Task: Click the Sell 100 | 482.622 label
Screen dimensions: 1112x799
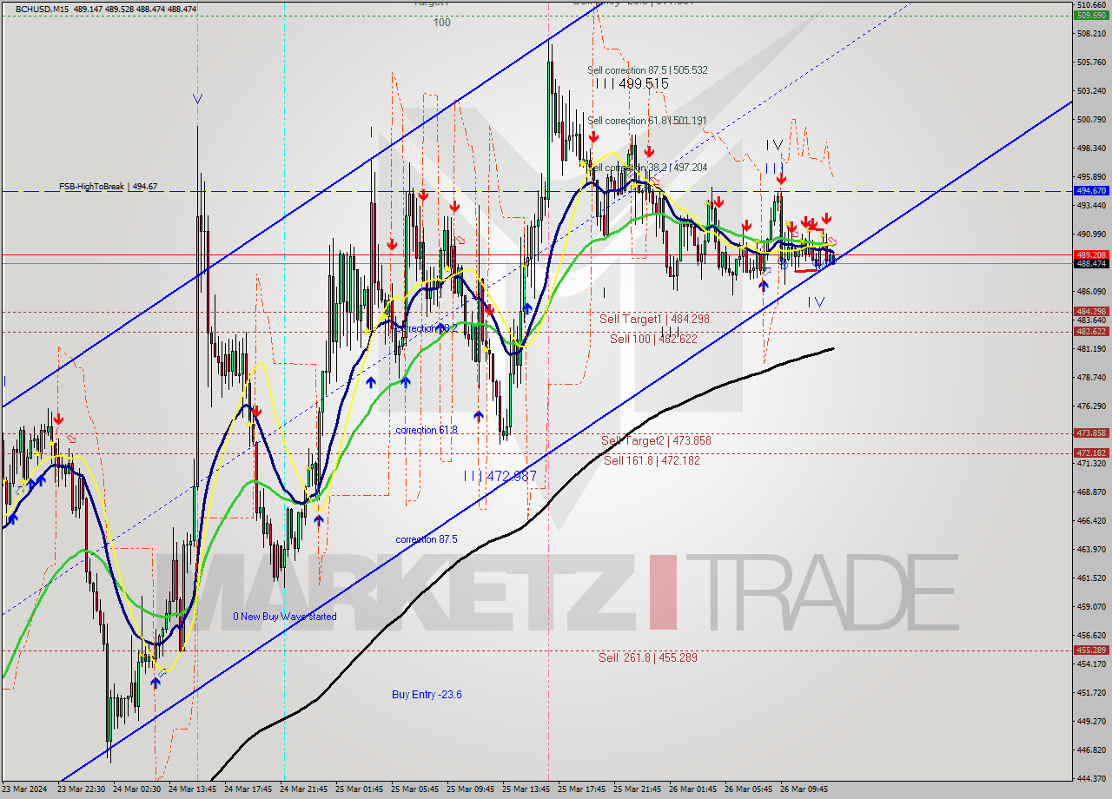Action: (x=653, y=339)
